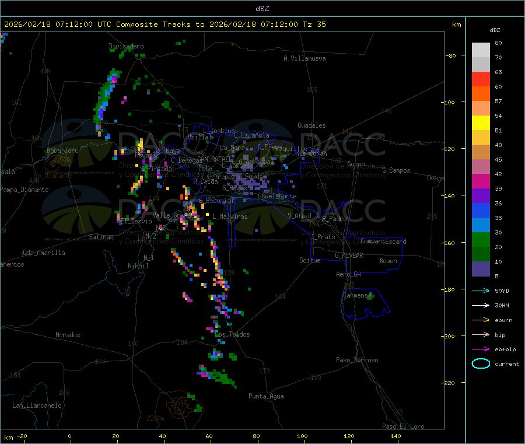Click the Punta_Agua place label
525x444 pixels.
[266, 396]
